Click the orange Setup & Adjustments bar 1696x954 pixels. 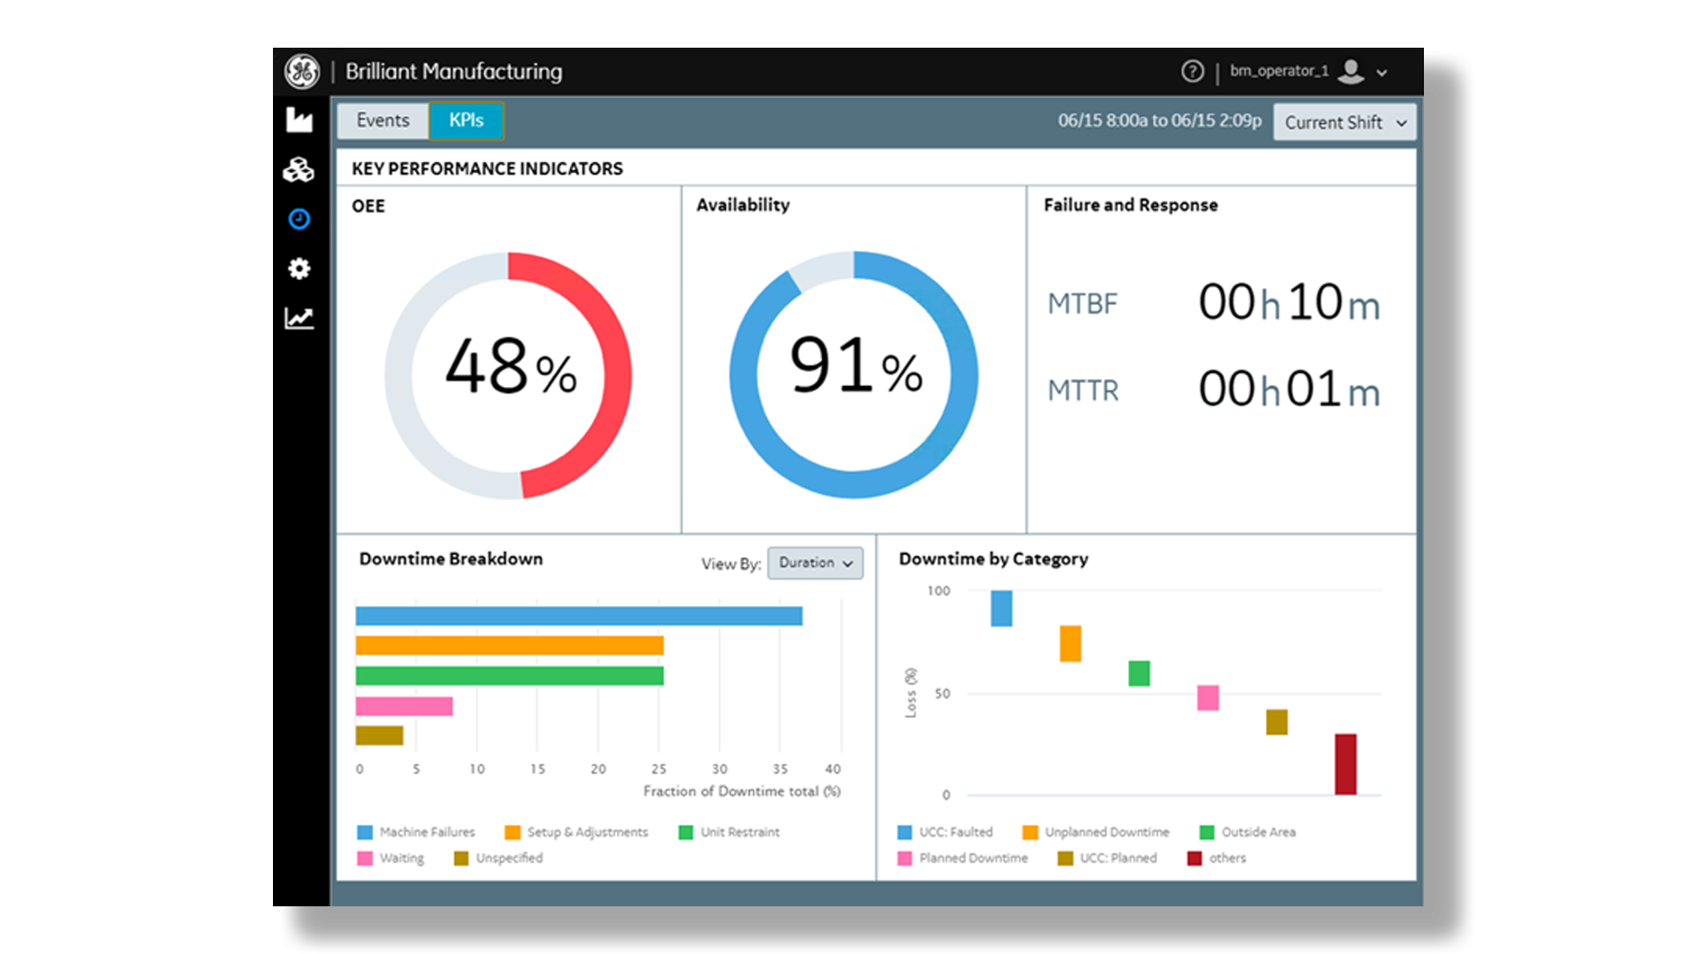510,646
